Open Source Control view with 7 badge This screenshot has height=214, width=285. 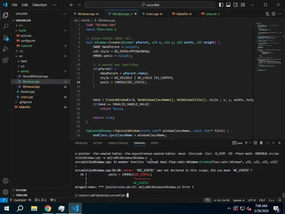(x=6, y=38)
